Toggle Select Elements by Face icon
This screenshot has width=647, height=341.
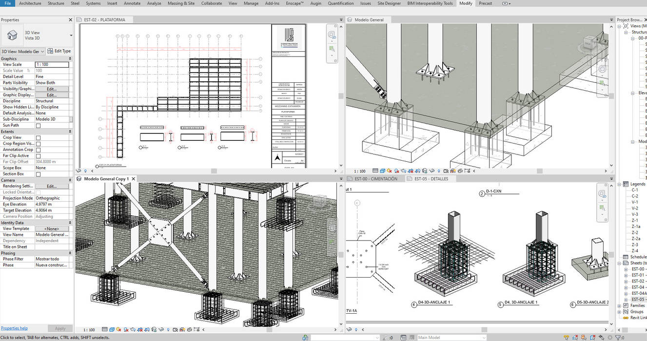point(592,337)
